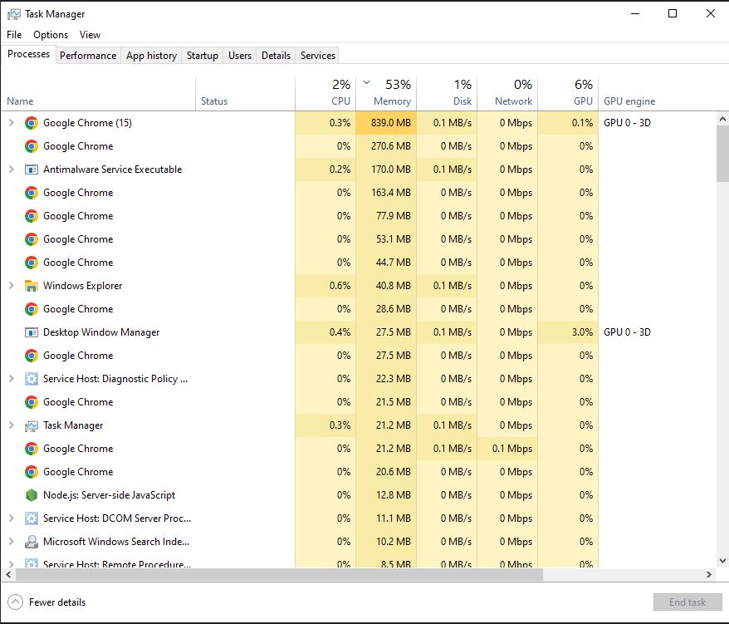Switch to the Performance tab
The width and height of the screenshot is (729, 624).
[x=88, y=56]
